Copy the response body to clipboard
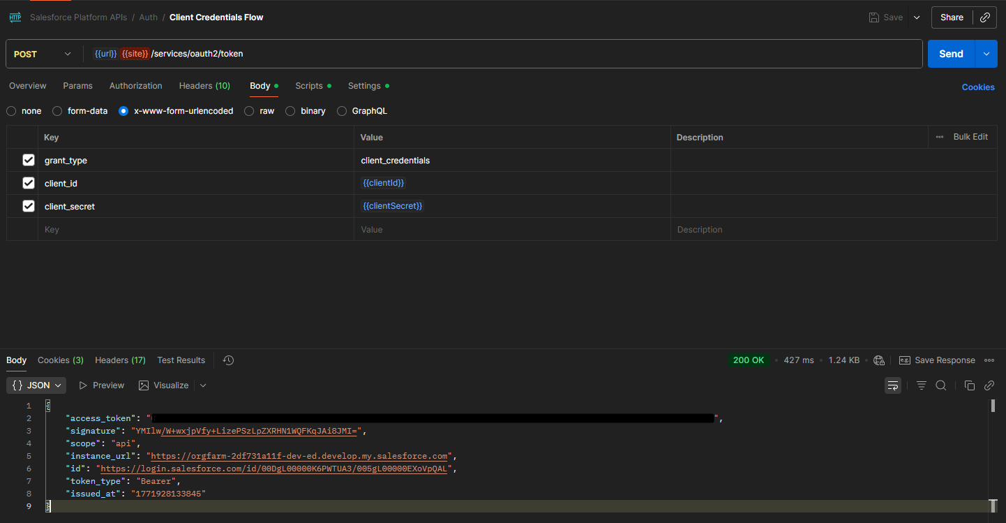 tap(969, 385)
